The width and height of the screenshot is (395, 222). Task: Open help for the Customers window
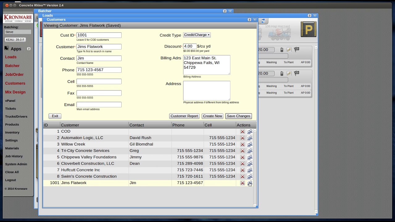[x=249, y=20]
